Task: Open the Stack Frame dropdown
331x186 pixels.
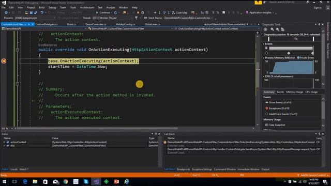Action: (x=189, y=18)
